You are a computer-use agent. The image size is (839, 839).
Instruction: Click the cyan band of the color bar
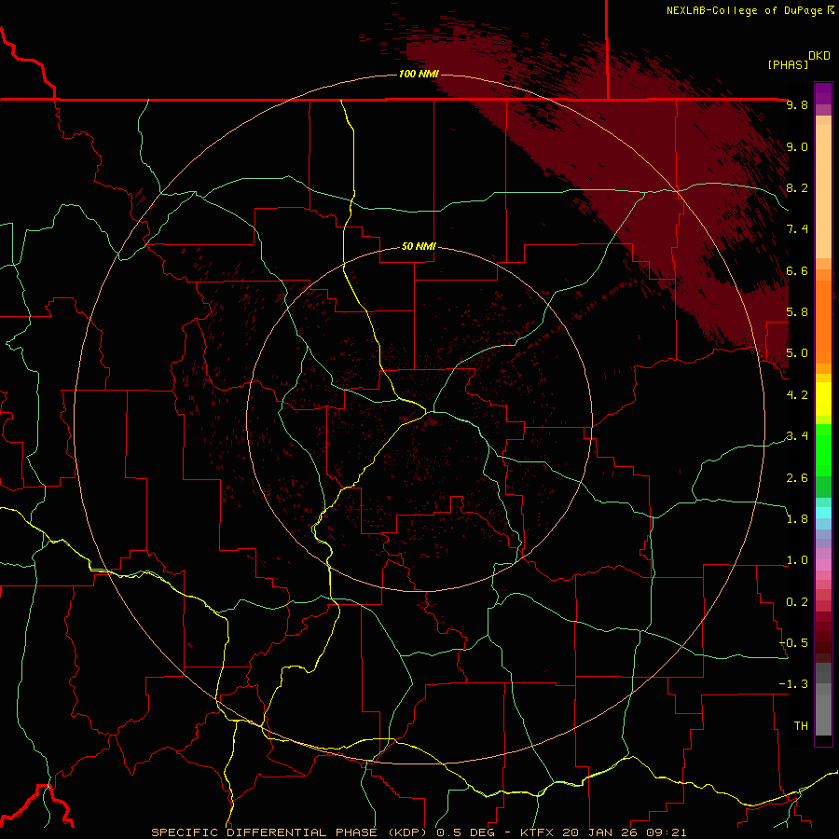[823, 512]
